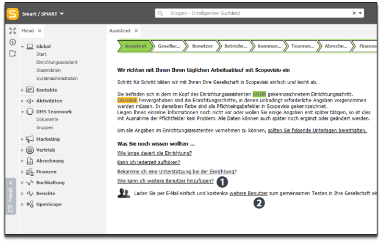The width and height of the screenshot is (382, 242).
Task: Open 'Wie lange dauert die Einrichtung?' link
Action: tap(154, 153)
